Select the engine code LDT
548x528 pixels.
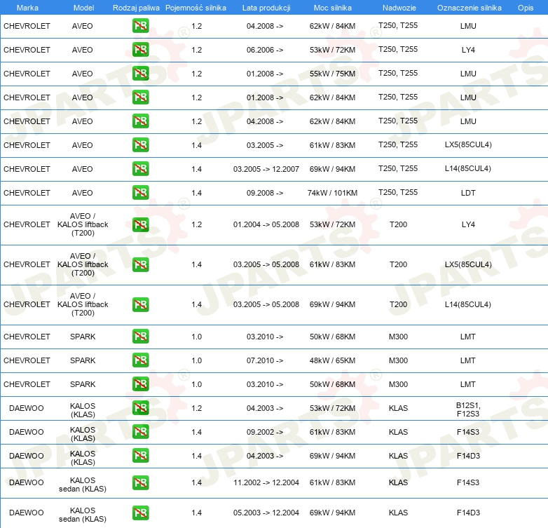click(x=468, y=193)
